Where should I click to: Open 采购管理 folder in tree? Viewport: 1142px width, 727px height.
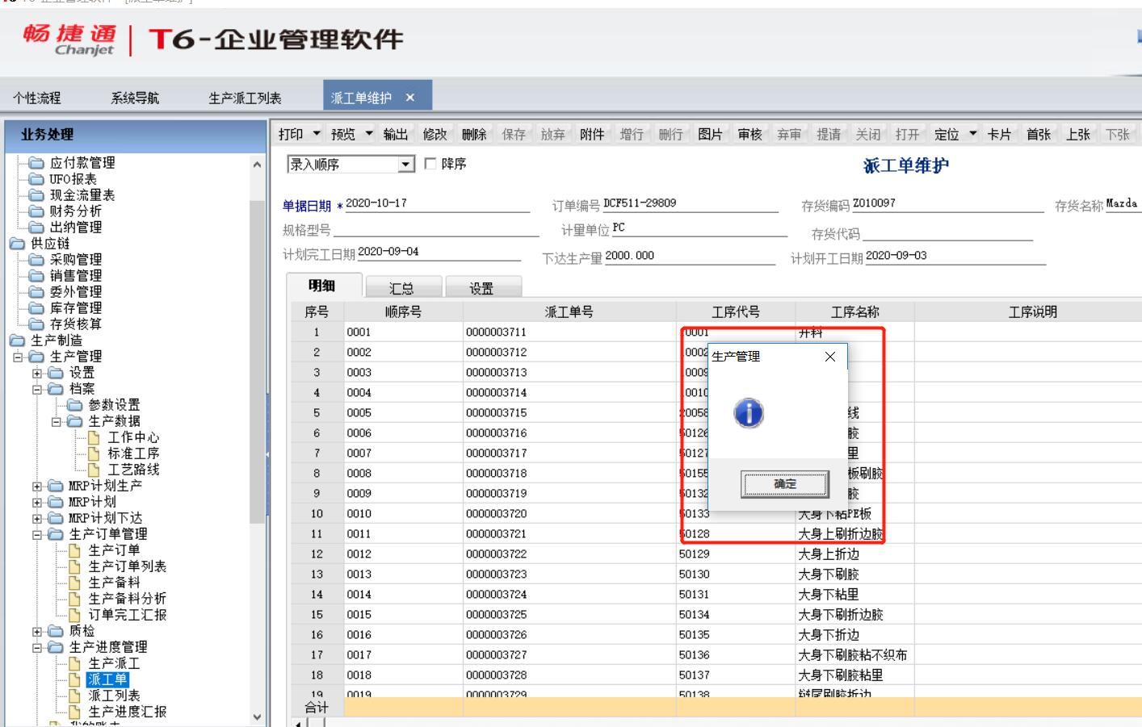point(65,260)
